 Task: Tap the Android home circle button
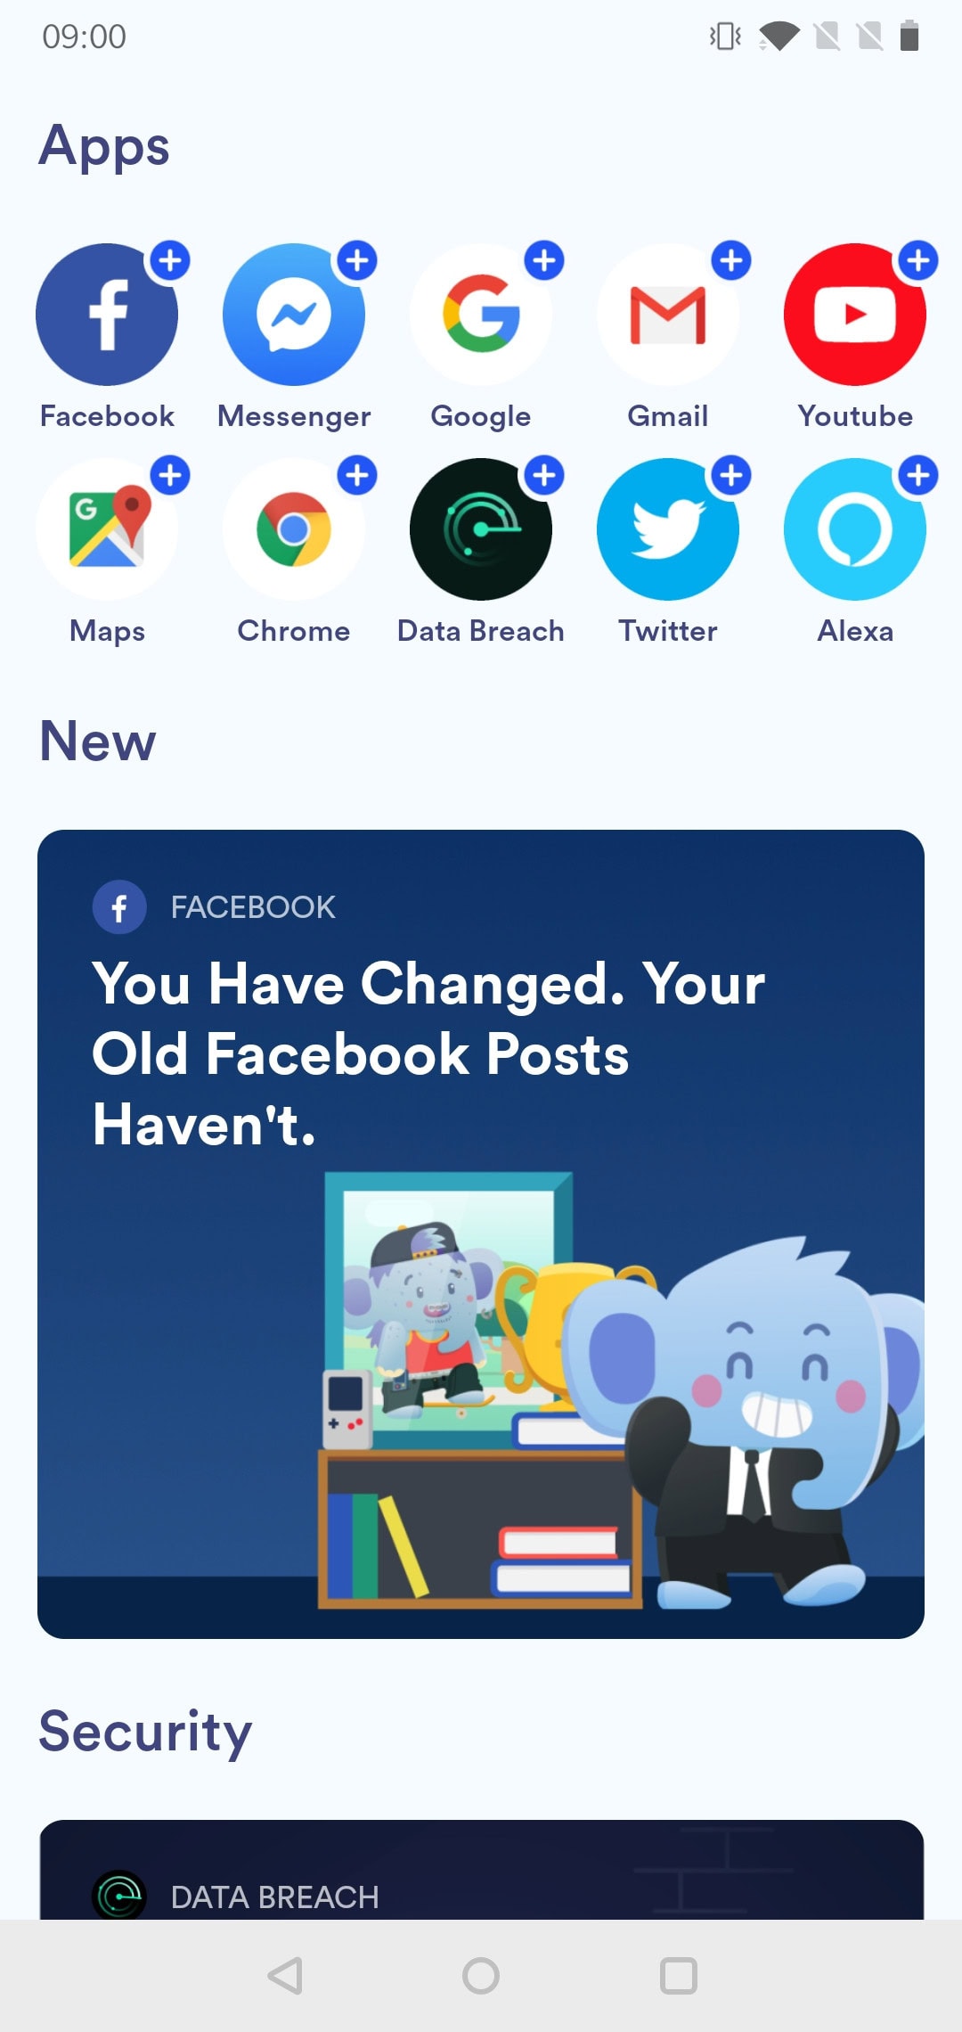[x=481, y=1976]
